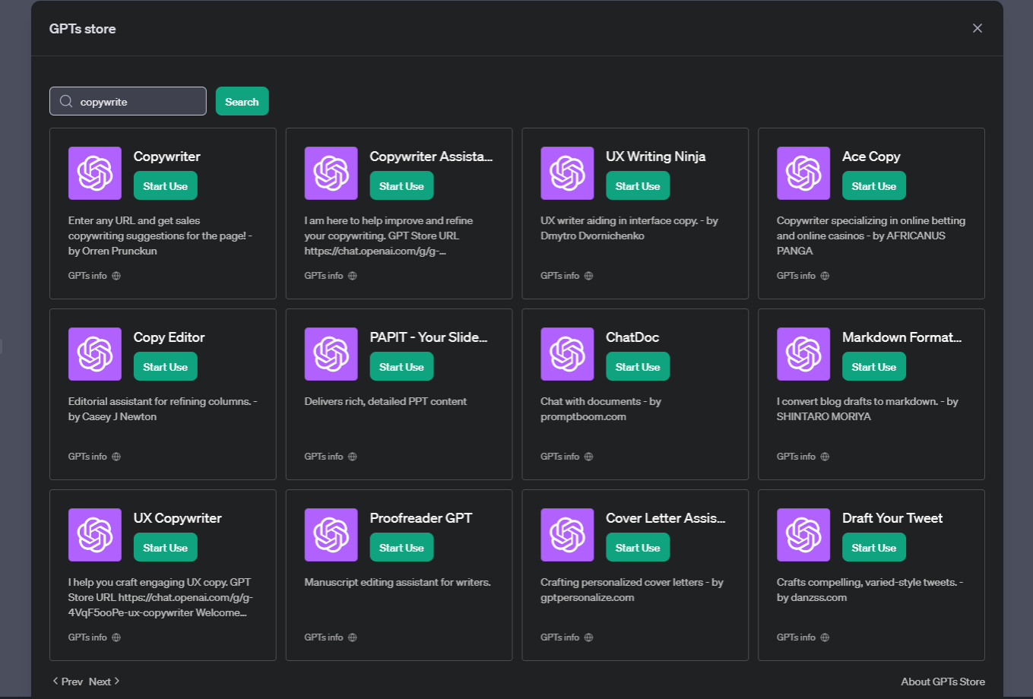Click globe icon on UX Copywriter card
Viewport: 1033px width, 699px height.
pyautogui.click(x=116, y=637)
